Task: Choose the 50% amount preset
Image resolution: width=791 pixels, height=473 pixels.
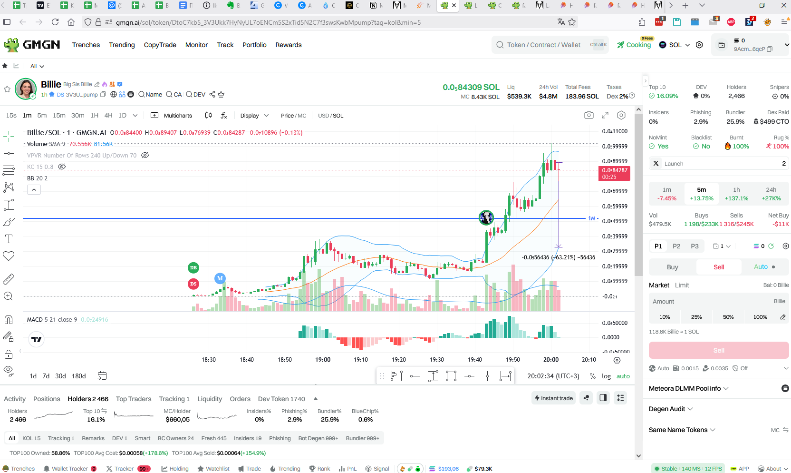Action: pyautogui.click(x=728, y=317)
